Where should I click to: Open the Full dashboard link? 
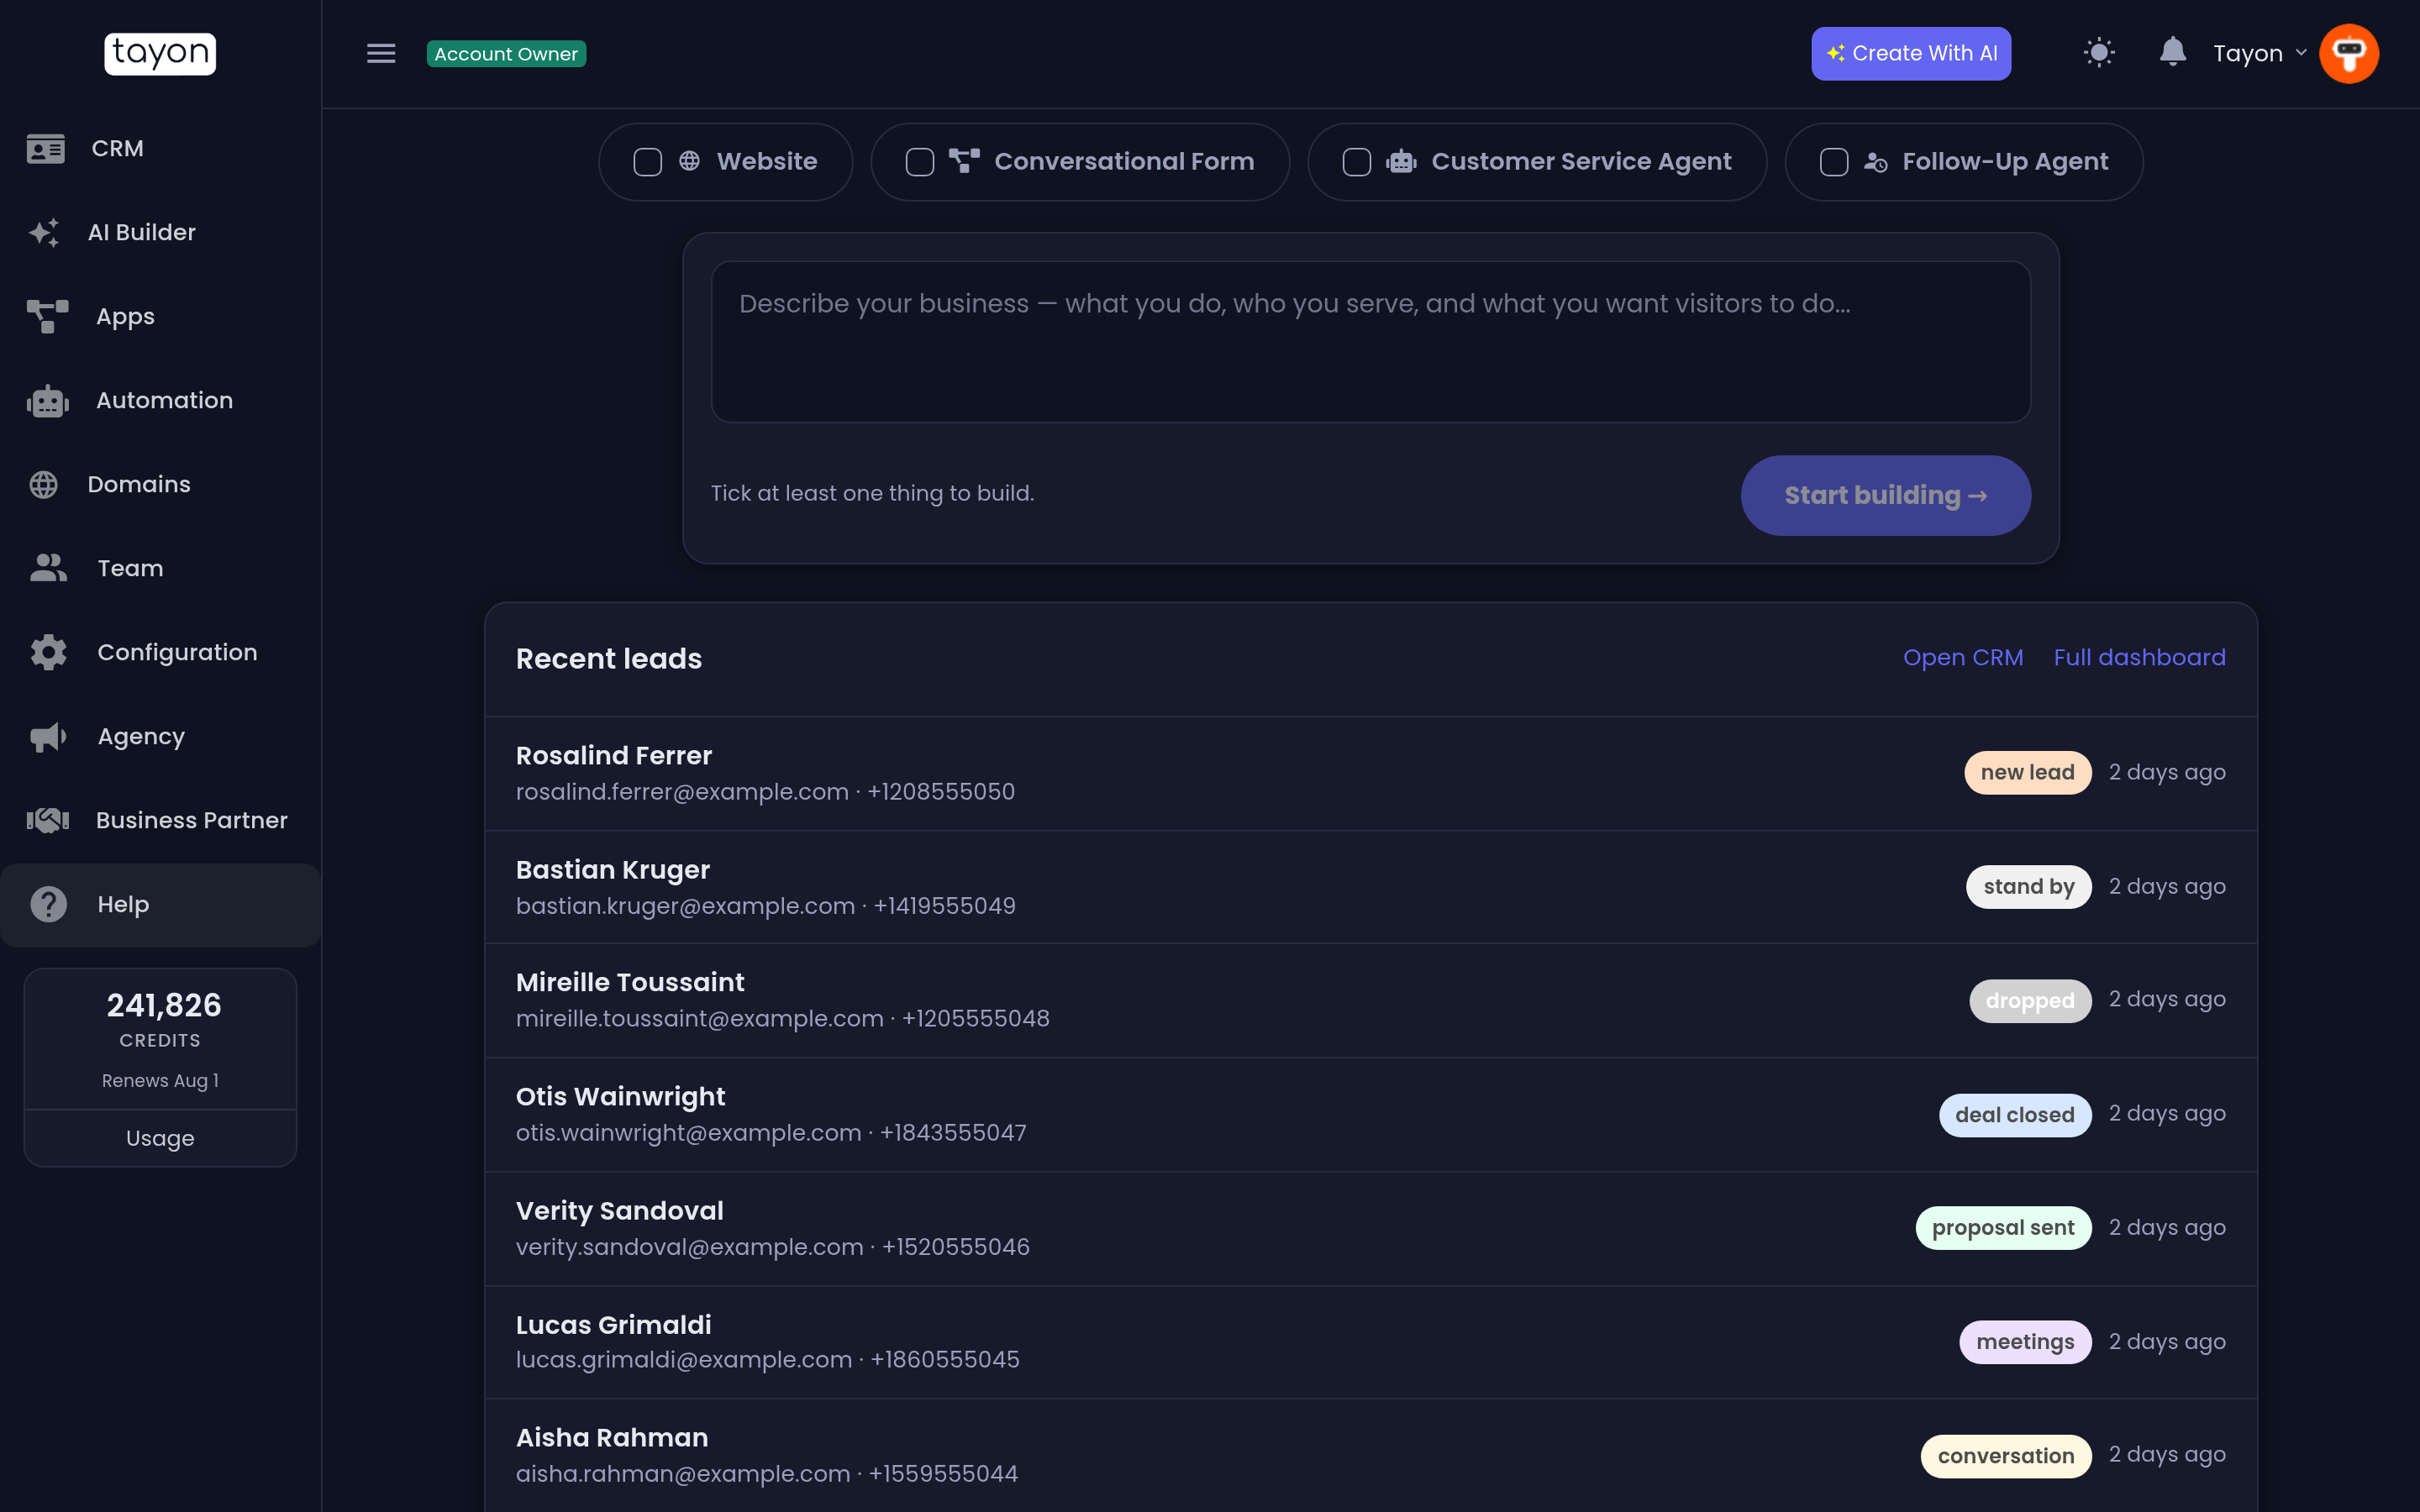tap(2139, 658)
